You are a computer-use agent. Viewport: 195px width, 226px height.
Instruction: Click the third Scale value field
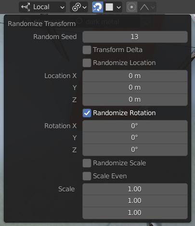(135, 213)
